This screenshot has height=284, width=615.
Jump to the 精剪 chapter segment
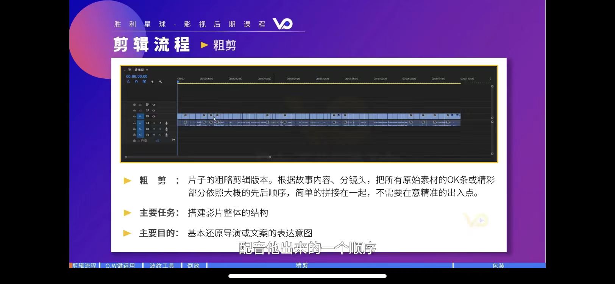tap(301, 265)
